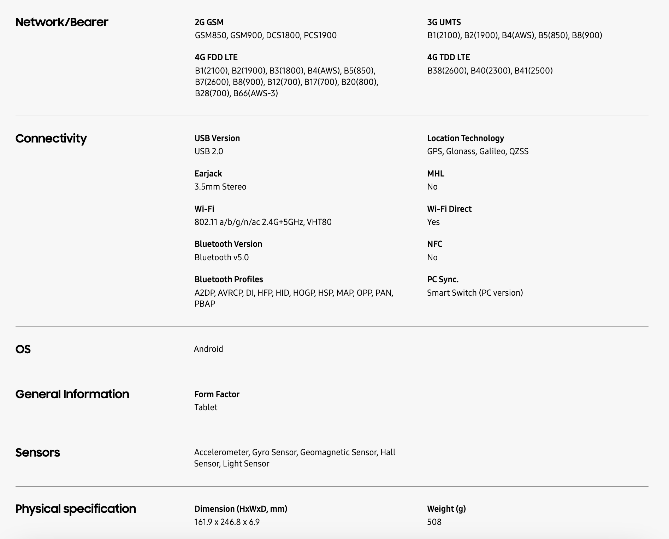Click the Sensors section heading
The width and height of the screenshot is (669, 539).
(38, 452)
